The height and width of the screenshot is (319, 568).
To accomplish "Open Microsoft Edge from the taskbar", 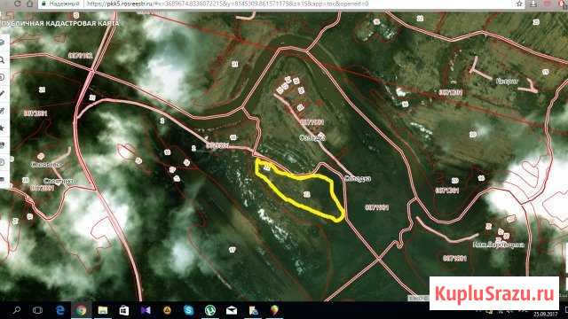I will coord(60,310).
